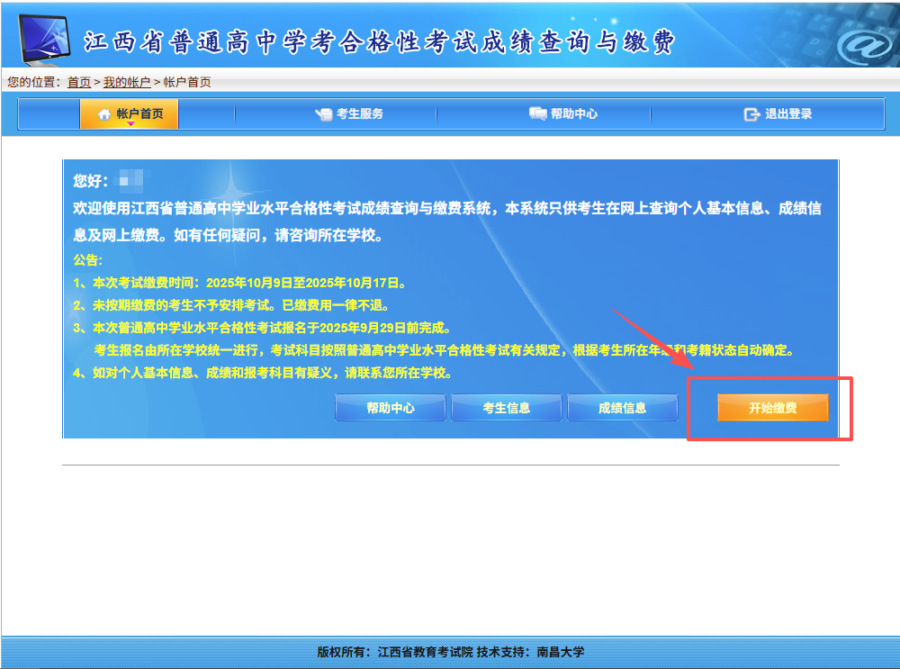Click the footer copyright text 江西省教育考试院

tap(425, 653)
